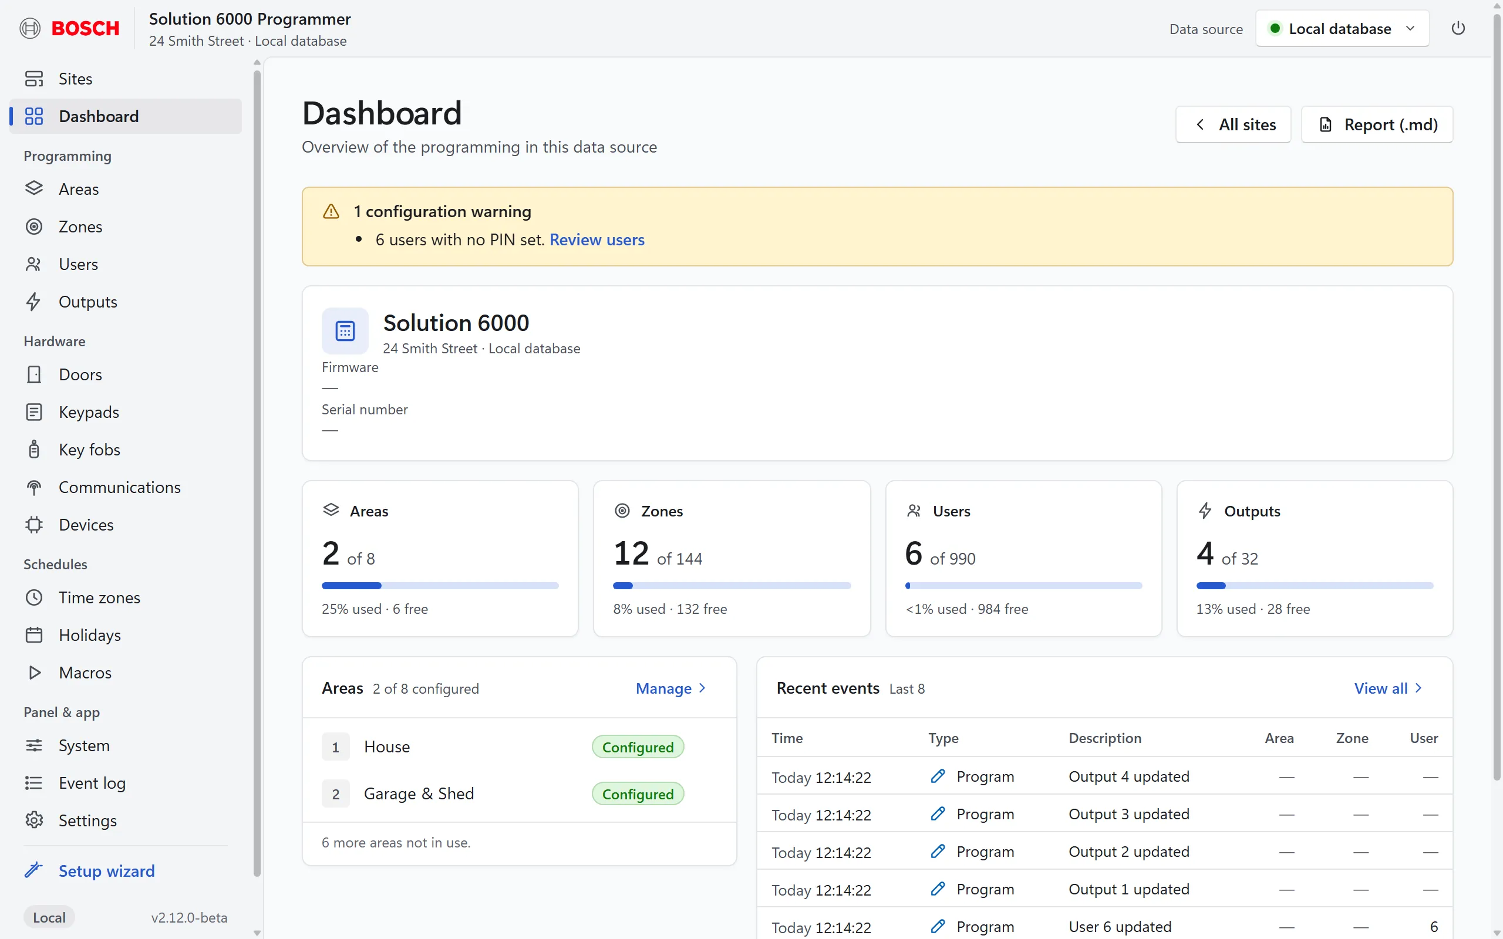Click the Macros play icon

point(33,673)
